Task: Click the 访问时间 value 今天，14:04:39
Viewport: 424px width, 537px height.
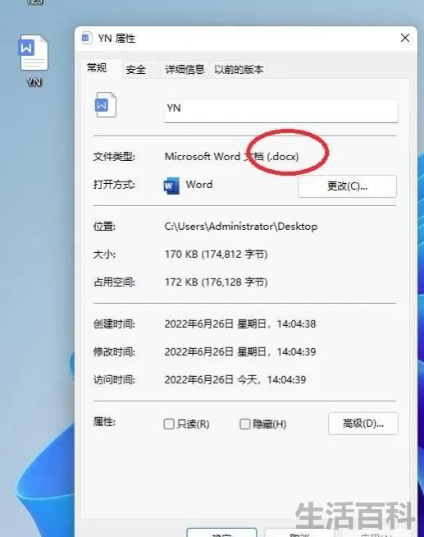Action: (235, 380)
